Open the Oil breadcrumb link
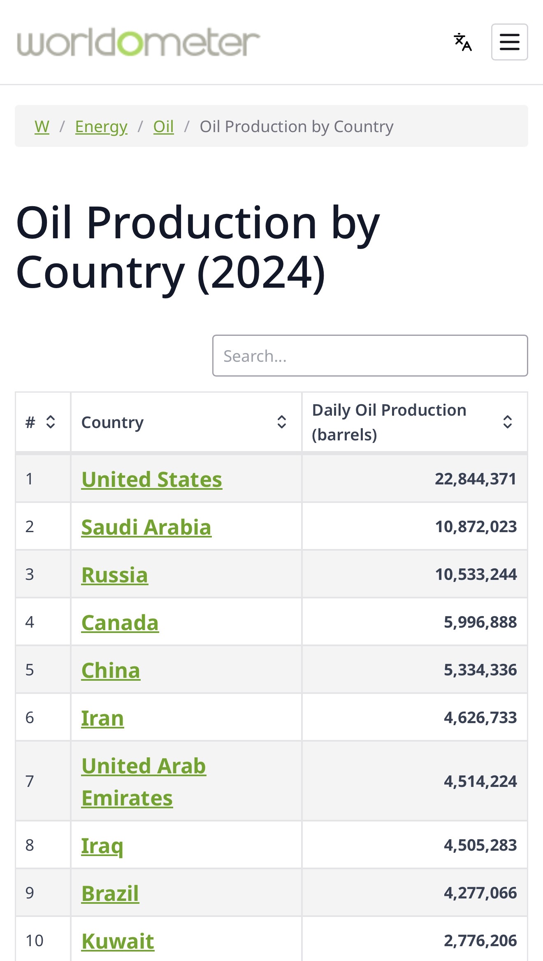This screenshot has width=543, height=961. point(163,126)
